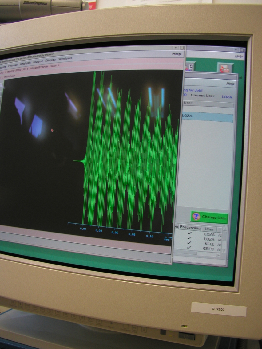
Task: Click the partially hidden desktop icon beside spectrum window
Action: [190, 66]
